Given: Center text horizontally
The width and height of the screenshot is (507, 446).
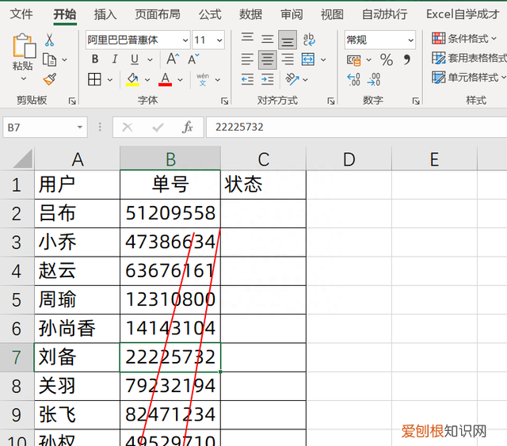Looking at the screenshot, I should pyautogui.click(x=267, y=59).
